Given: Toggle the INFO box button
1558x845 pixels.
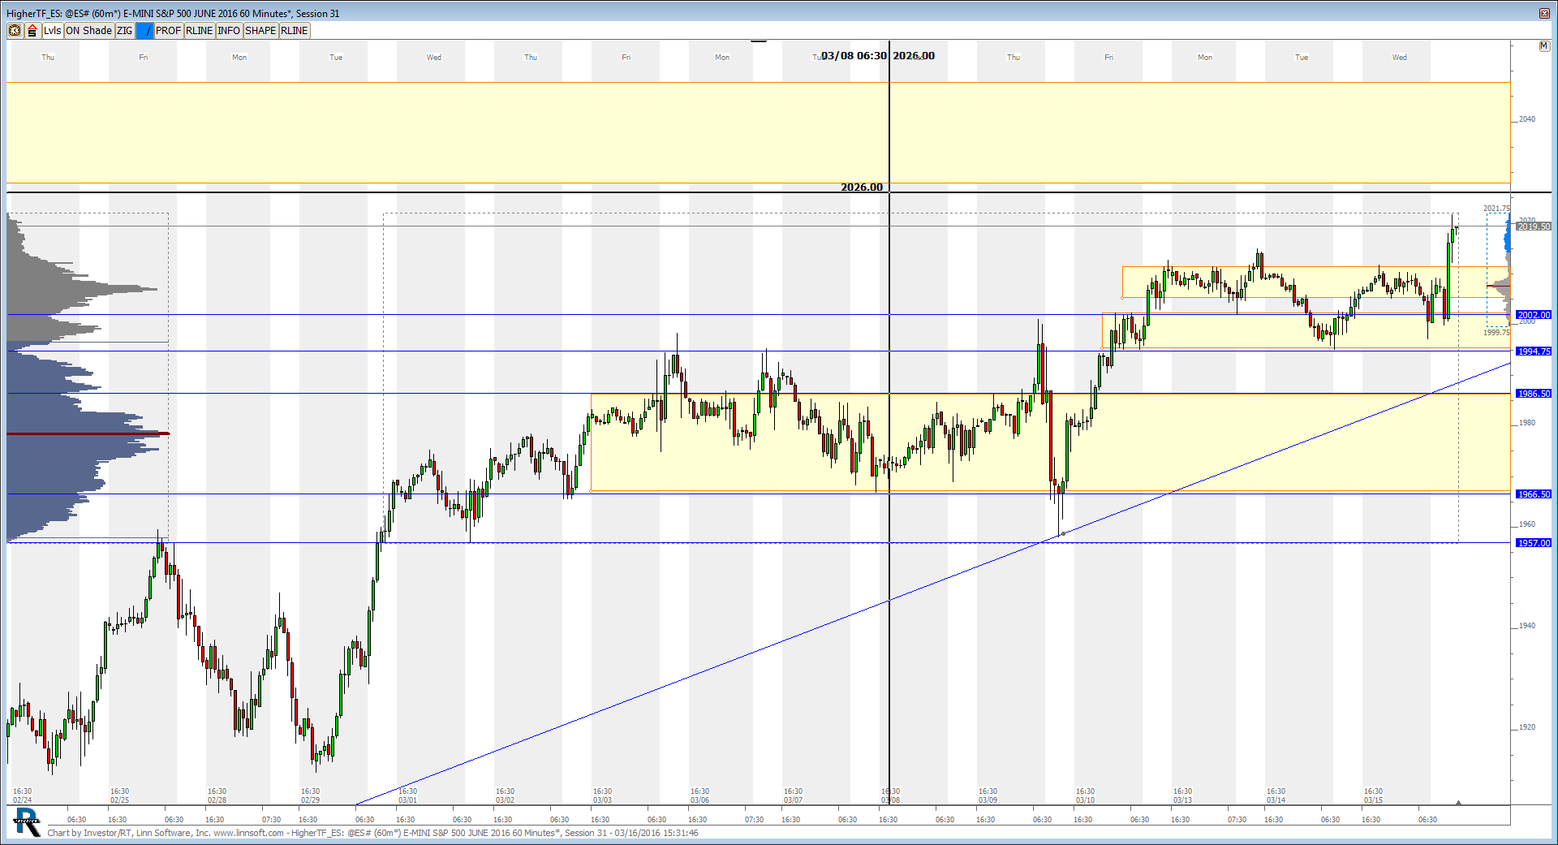Looking at the screenshot, I should pyautogui.click(x=229, y=31).
